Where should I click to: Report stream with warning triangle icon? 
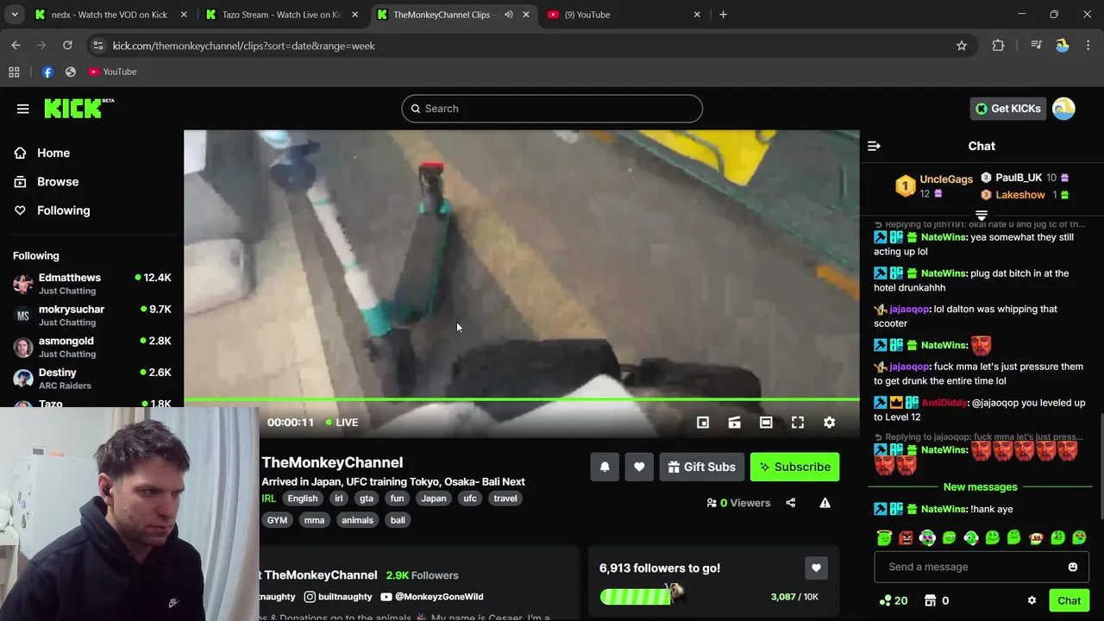[x=825, y=503]
